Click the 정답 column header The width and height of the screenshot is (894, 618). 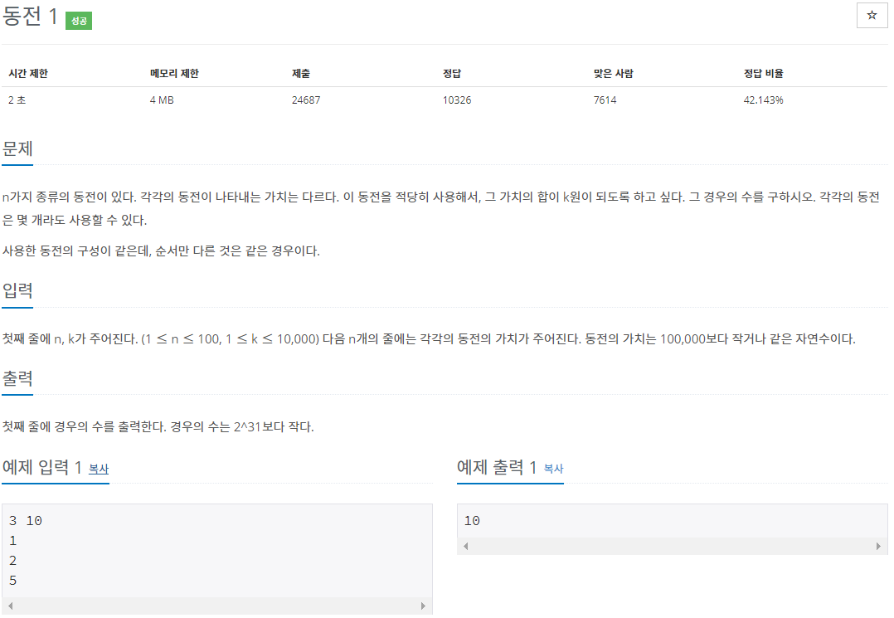pyautogui.click(x=451, y=74)
